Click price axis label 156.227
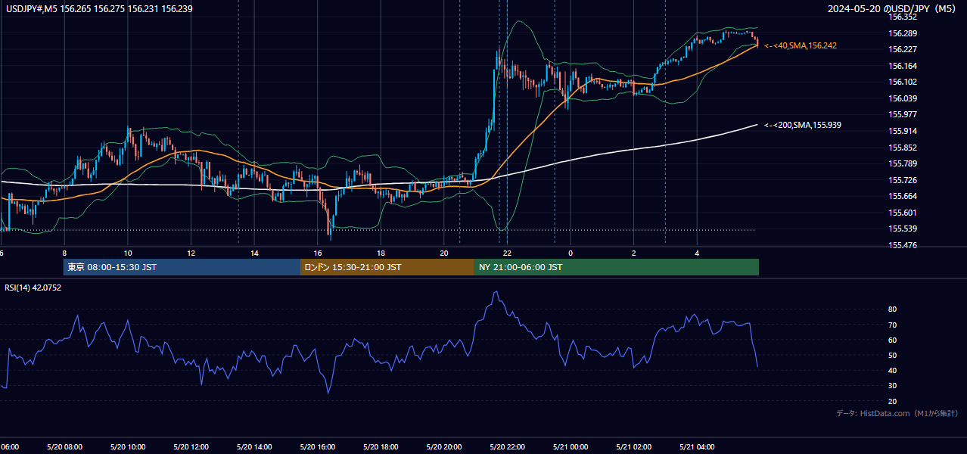 (x=903, y=49)
